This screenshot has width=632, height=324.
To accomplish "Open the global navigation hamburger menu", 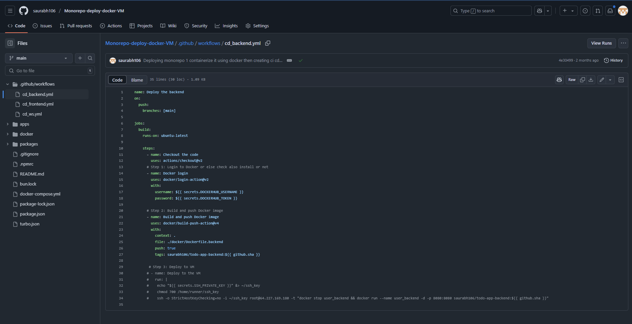I will click(x=10, y=11).
